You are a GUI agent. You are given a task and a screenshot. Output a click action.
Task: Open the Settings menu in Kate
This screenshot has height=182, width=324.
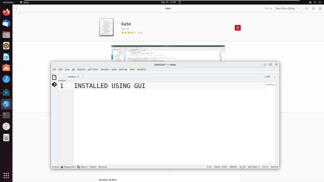123,69
